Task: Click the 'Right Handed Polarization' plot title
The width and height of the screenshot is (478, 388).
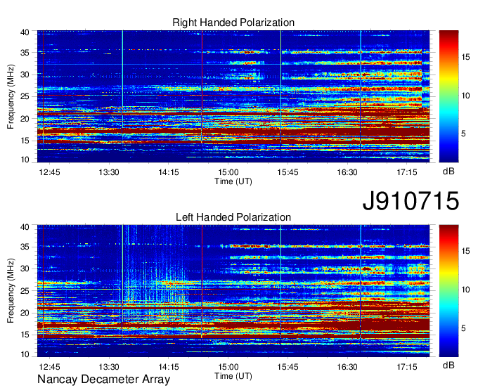Action: [233, 22]
